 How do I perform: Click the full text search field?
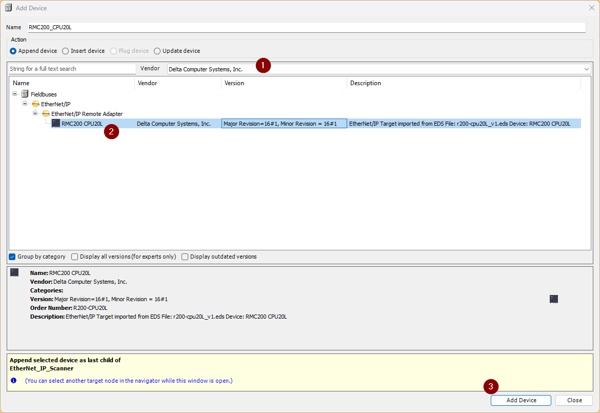(72, 69)
